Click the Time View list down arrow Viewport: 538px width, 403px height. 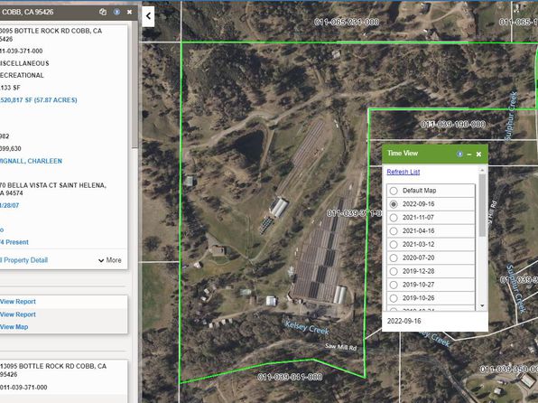(482, 305)
